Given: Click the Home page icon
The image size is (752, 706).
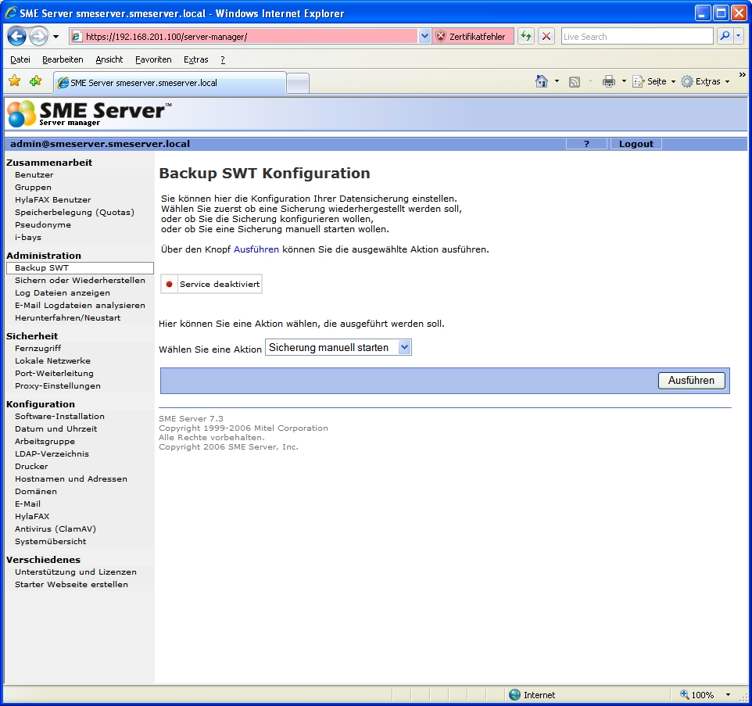Looking at the screenshot, I should pos(542,81).
